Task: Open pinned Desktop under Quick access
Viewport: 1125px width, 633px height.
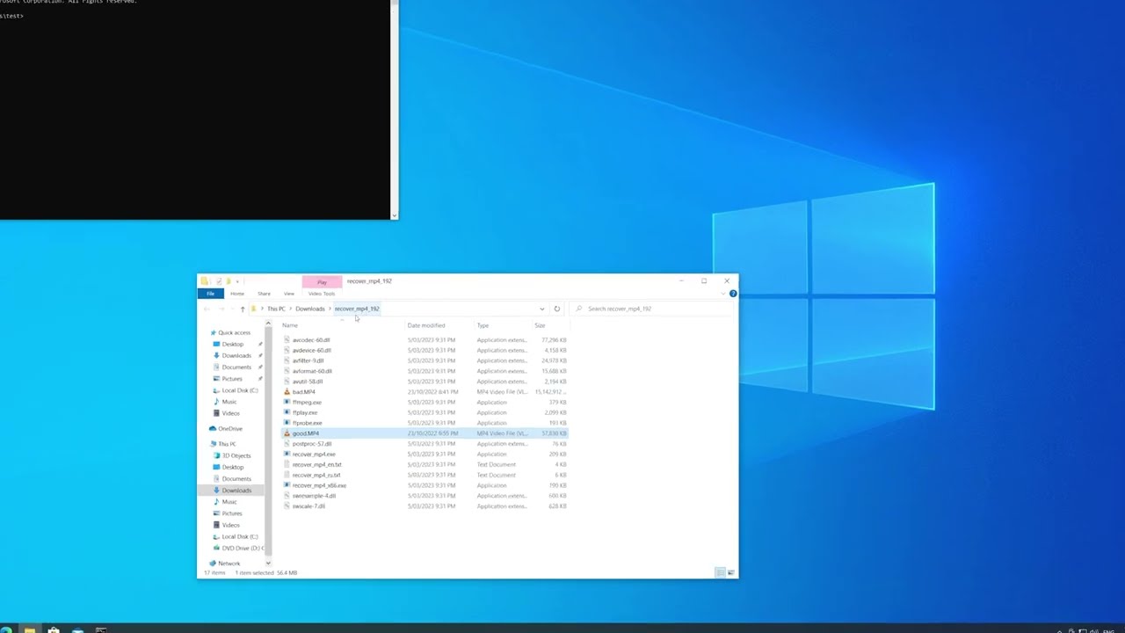Action: [233, 345]
